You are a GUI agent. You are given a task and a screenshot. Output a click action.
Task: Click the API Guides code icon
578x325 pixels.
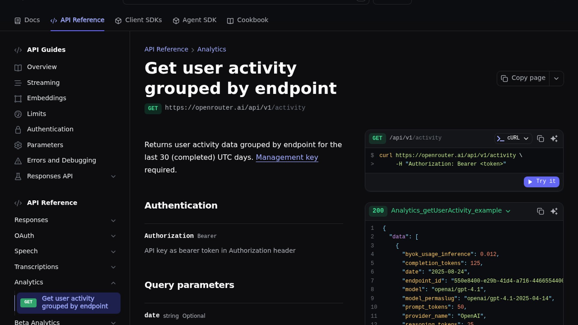(18, 50)
